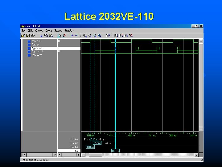The image size is (222, 167).
Task: Click signal names pane scroll-right arrow
Action: (x=55, y=155)
